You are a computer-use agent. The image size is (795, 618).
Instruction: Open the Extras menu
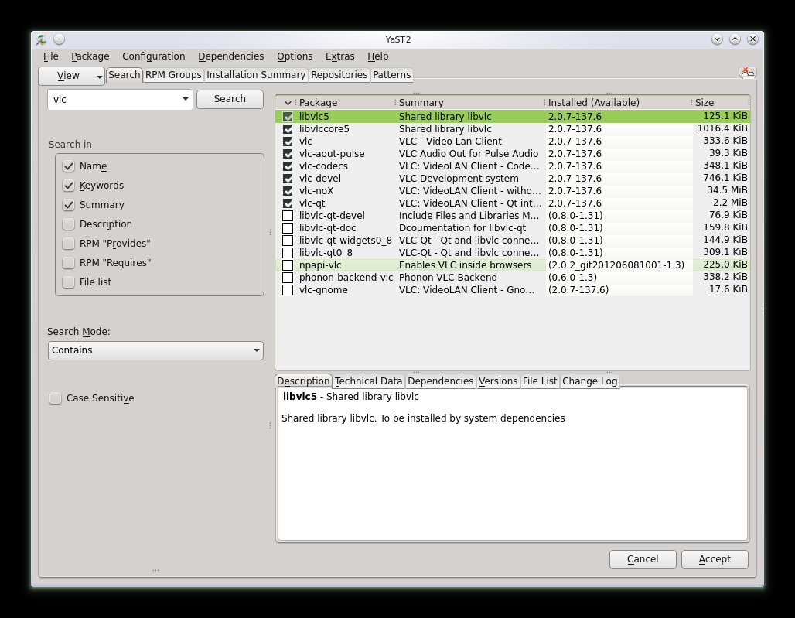pyautogui.click(x=339, y=56)
